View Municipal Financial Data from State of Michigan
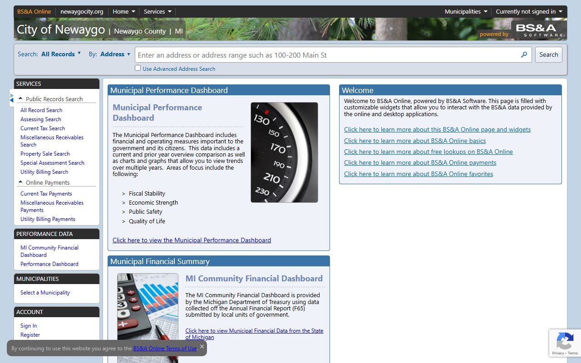 pos(254,334)
